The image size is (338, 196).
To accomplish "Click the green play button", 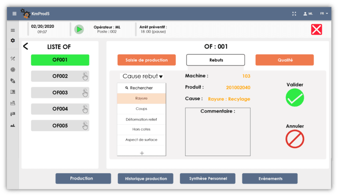I will pyautogui.click(x=79, y=29).
